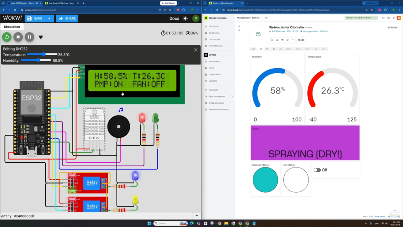Image resolution: width=403 pixels, height=227 pixels.
Task: Click the yellow LED near the lower relay
Action: [135, 200]
